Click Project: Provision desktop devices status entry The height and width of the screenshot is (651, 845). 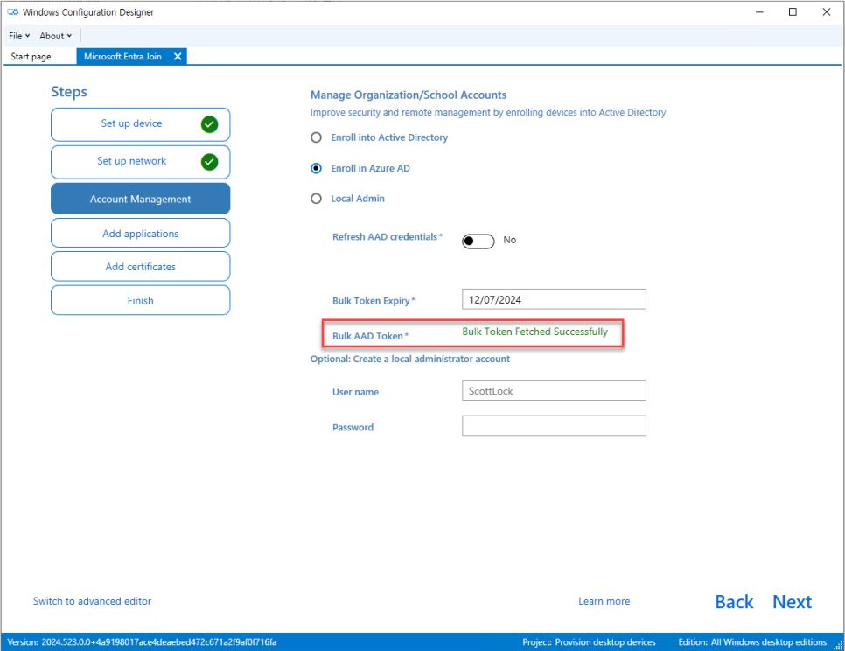pyautogui.click(x=589, y=642)
